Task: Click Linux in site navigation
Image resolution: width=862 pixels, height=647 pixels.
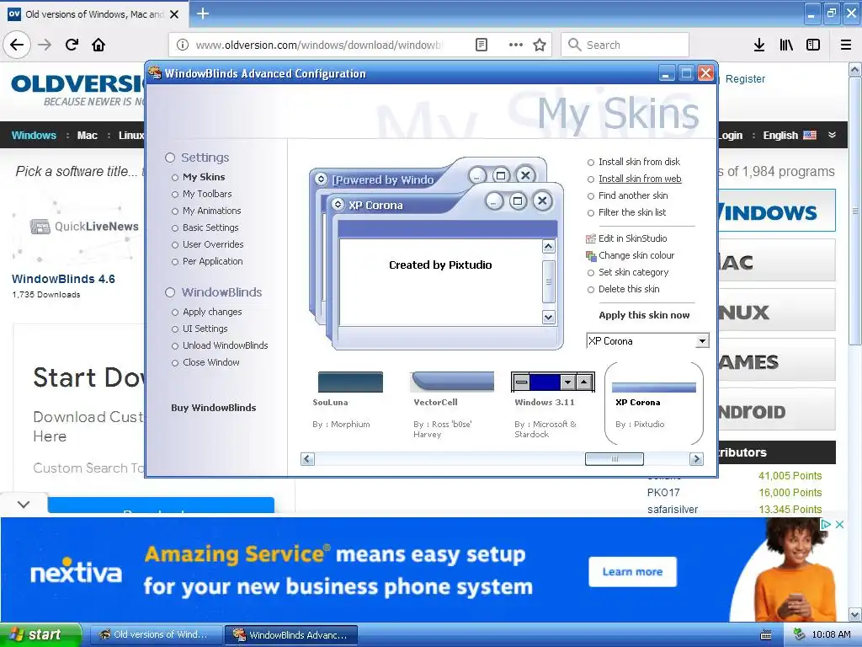Action: tap(130, 136)
